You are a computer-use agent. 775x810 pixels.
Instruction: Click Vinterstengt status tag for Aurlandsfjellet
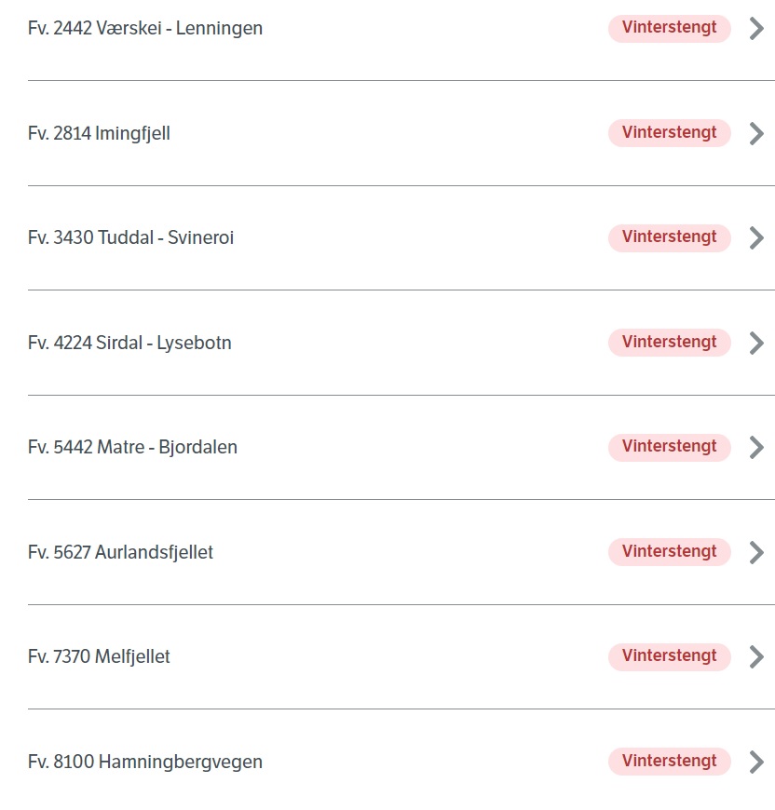670,552
